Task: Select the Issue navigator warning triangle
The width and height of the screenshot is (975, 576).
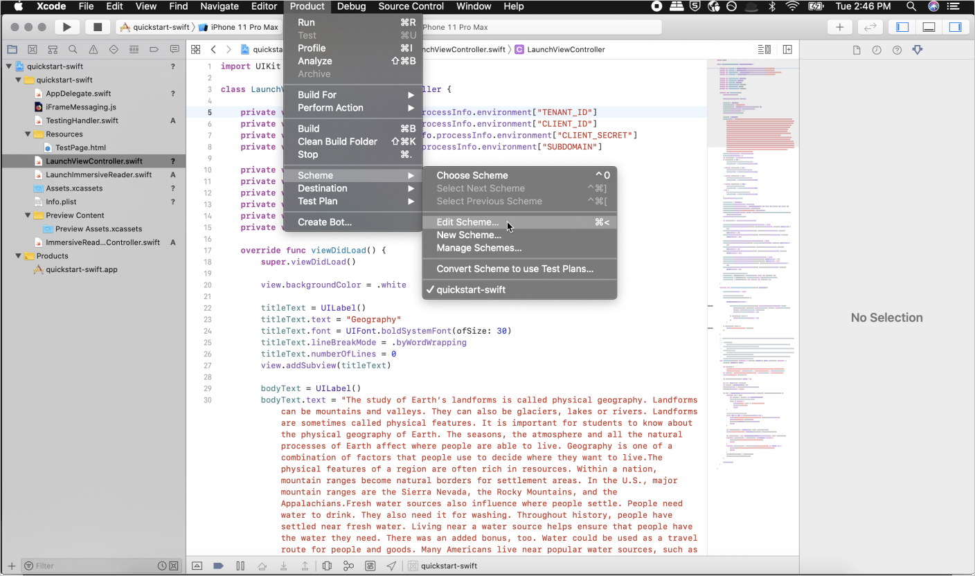Action: tap(93, 49)
